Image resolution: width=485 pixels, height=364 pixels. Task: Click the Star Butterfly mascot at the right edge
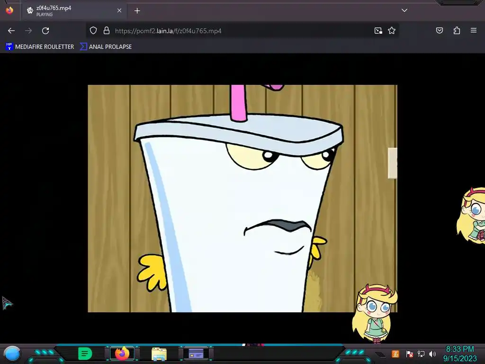(471, 215)
